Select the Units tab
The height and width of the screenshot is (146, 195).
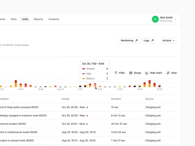tap(25, 19)
